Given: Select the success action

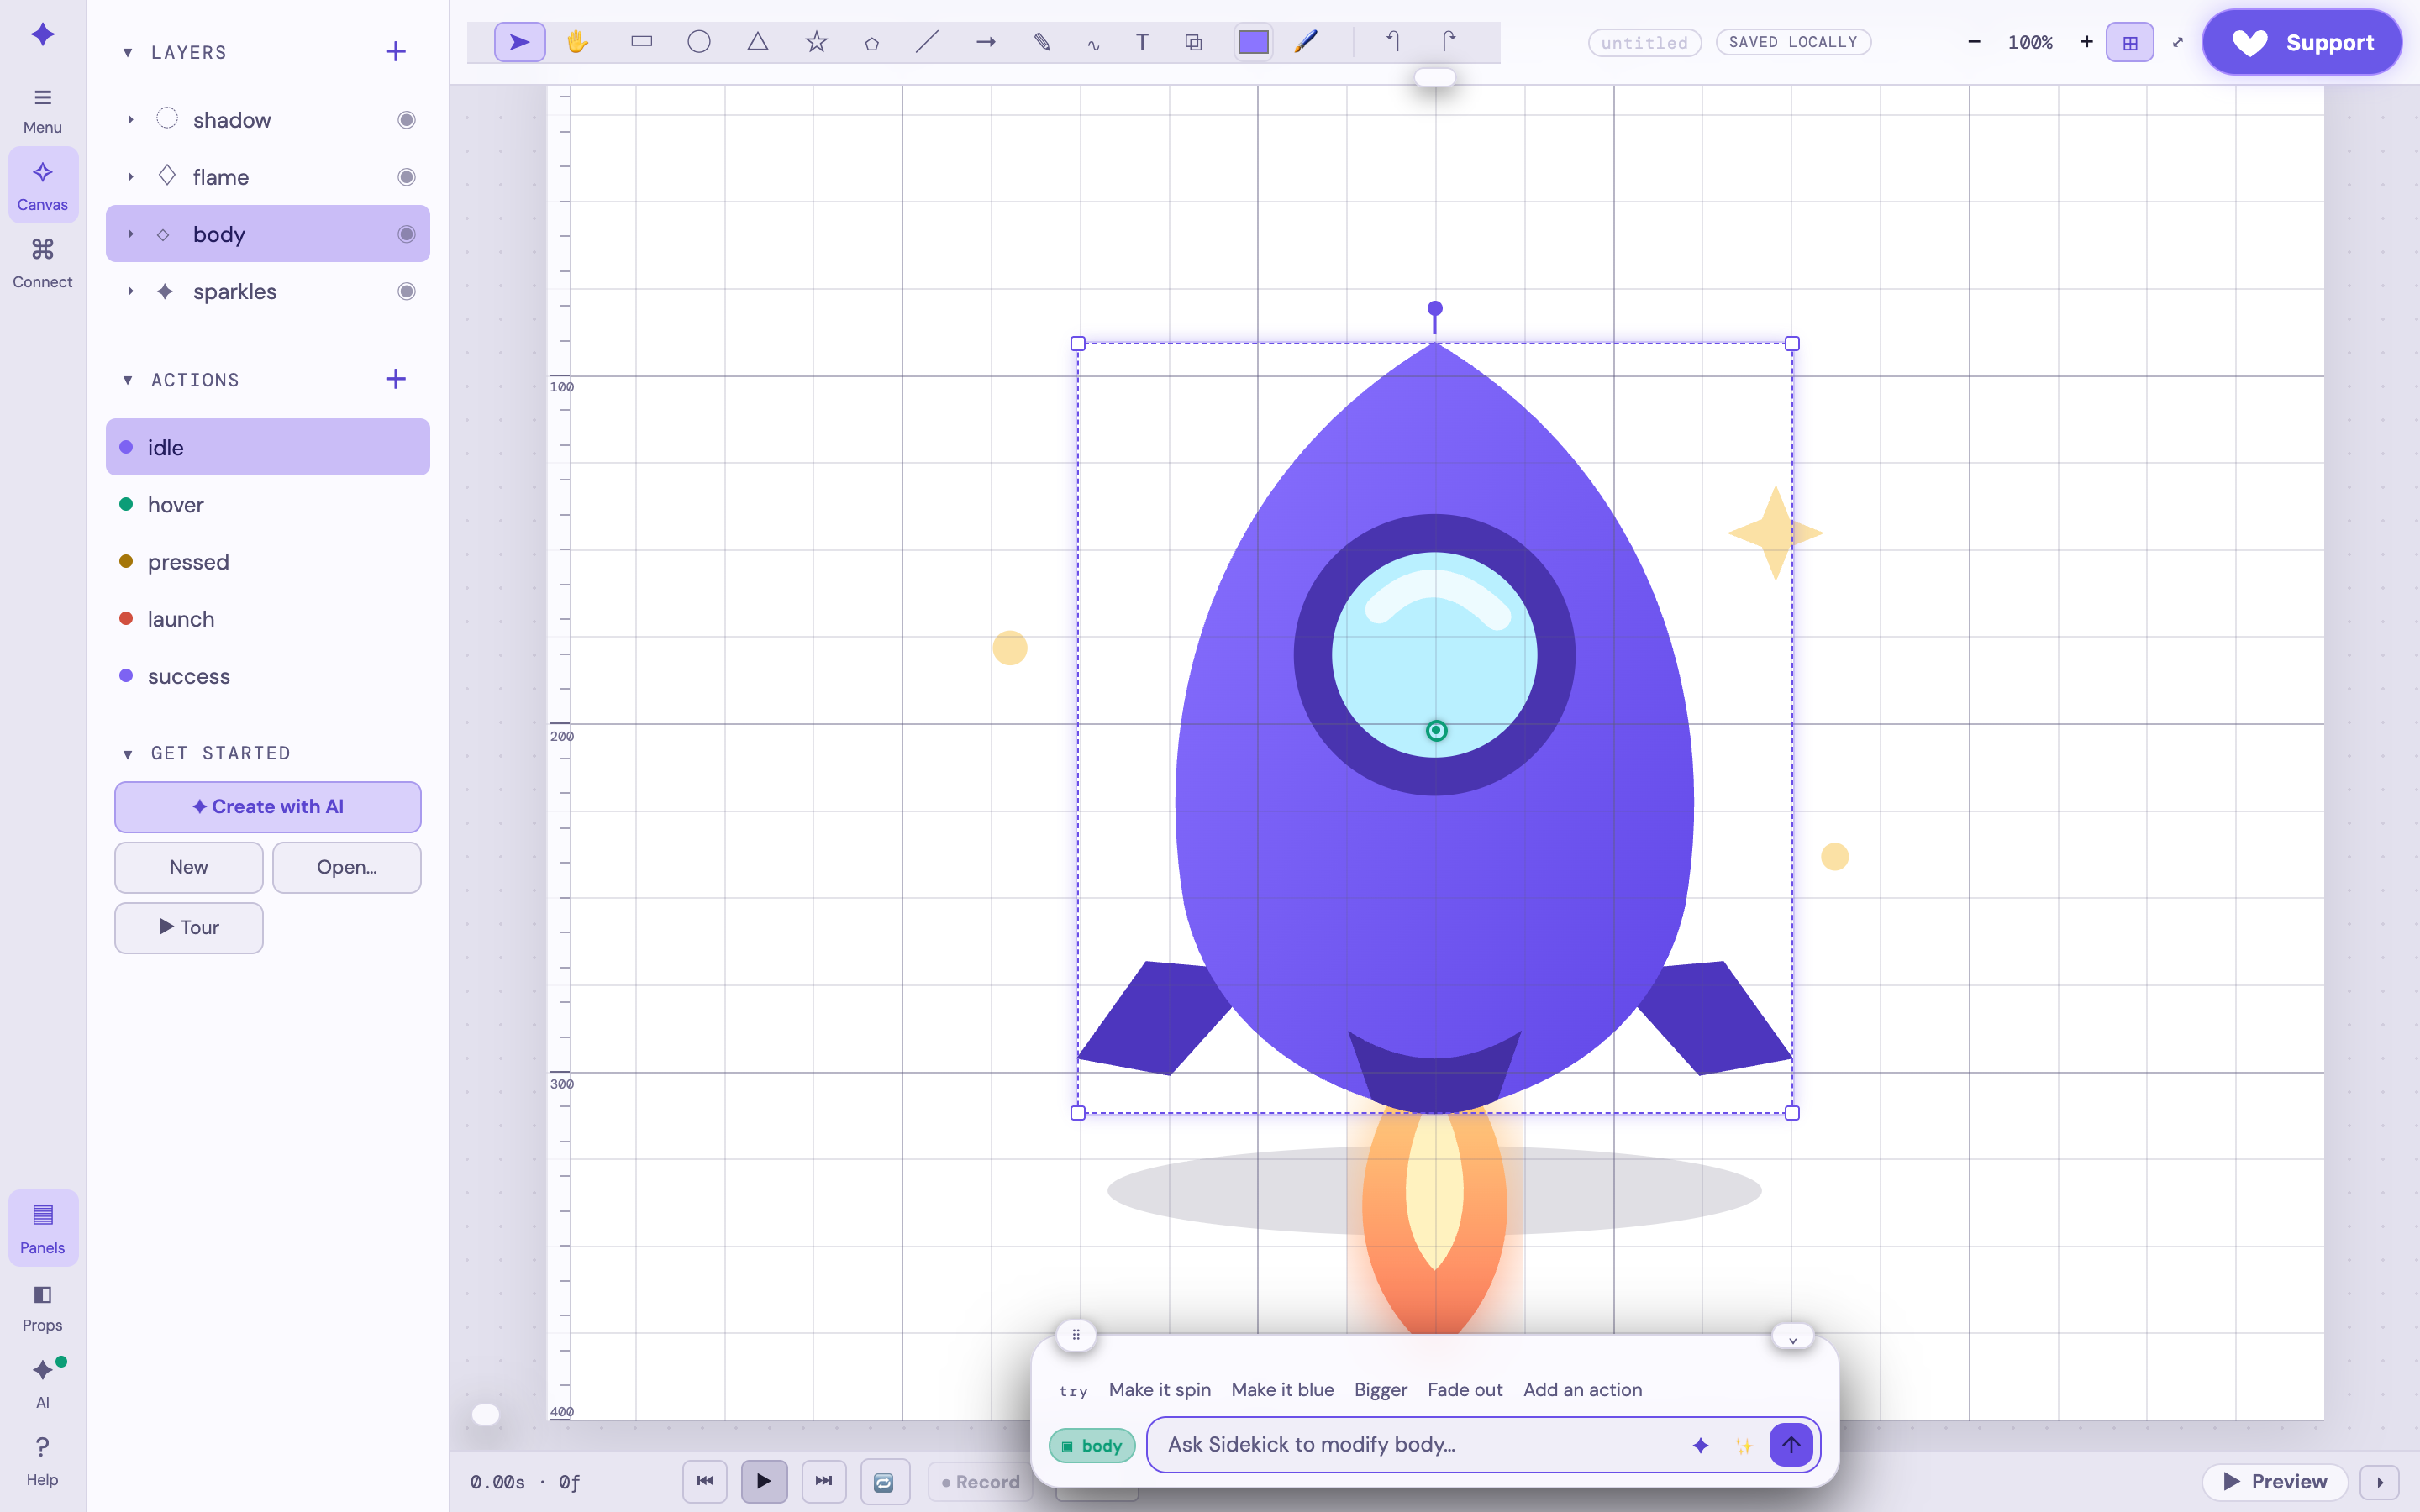Looking at the screenshot, I should (268, 676).
